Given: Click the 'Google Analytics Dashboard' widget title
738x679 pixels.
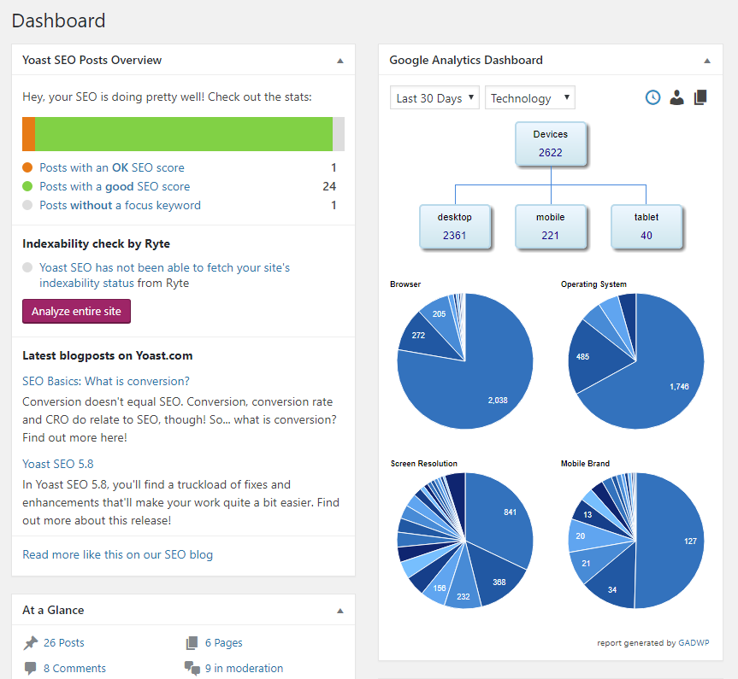Looking at the screenshot, I should pyautogui.click(x=466, y=60).
